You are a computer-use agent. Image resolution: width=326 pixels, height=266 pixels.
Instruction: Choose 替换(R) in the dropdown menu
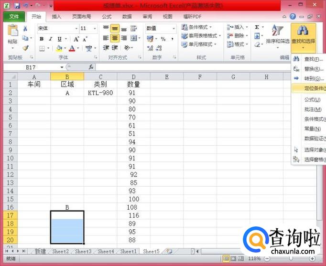click(309, 69)
